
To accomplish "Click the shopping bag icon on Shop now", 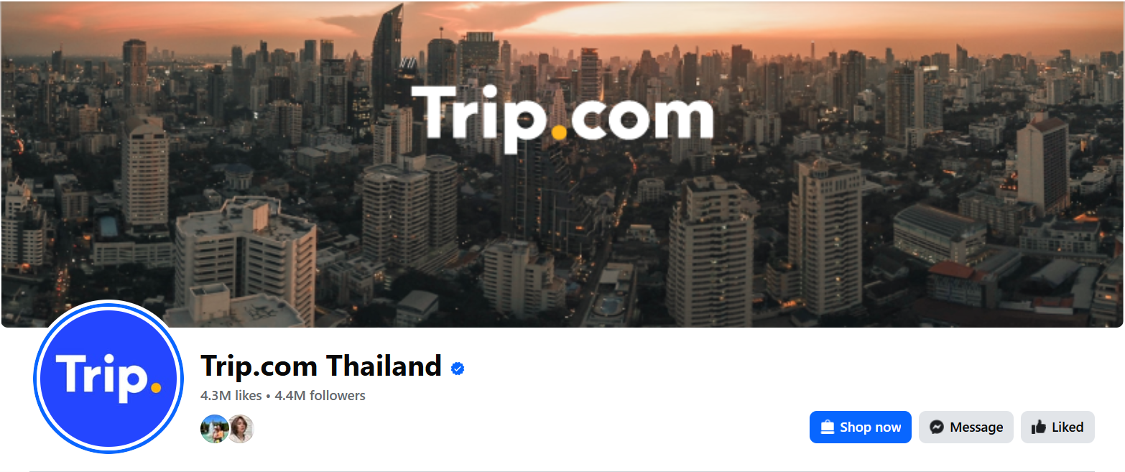I will coord(827,427).
